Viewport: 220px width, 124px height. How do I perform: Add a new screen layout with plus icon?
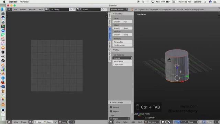(x=71, y=9)
